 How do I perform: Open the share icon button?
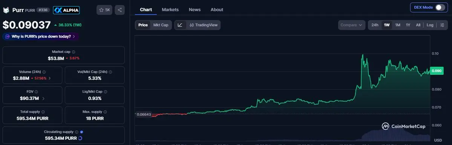(120, 10)
